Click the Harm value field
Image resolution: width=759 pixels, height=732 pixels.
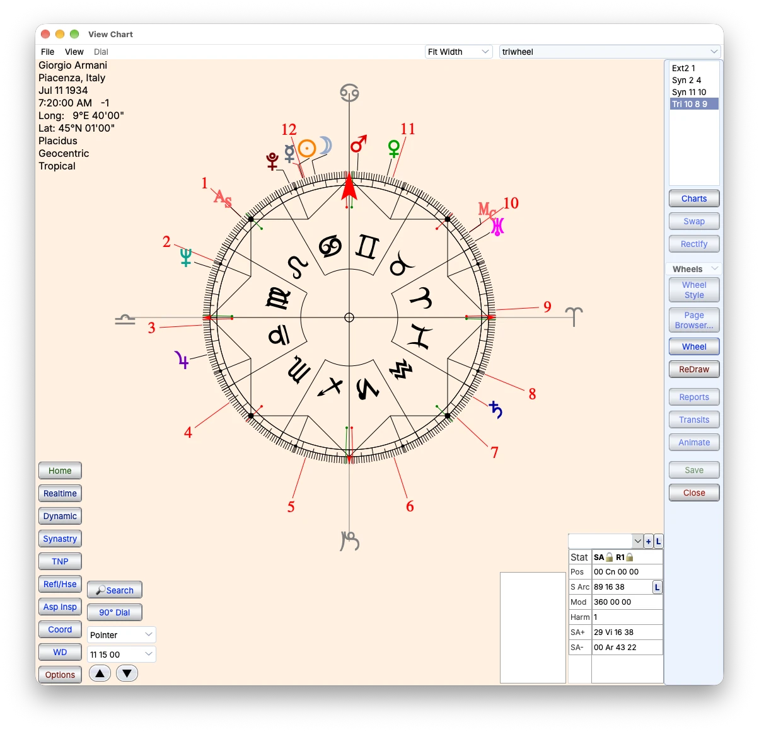[x=627, y=617]
